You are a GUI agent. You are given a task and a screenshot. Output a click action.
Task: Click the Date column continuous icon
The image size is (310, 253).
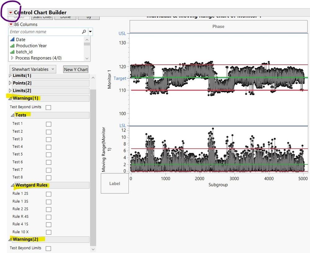(12, 39)
